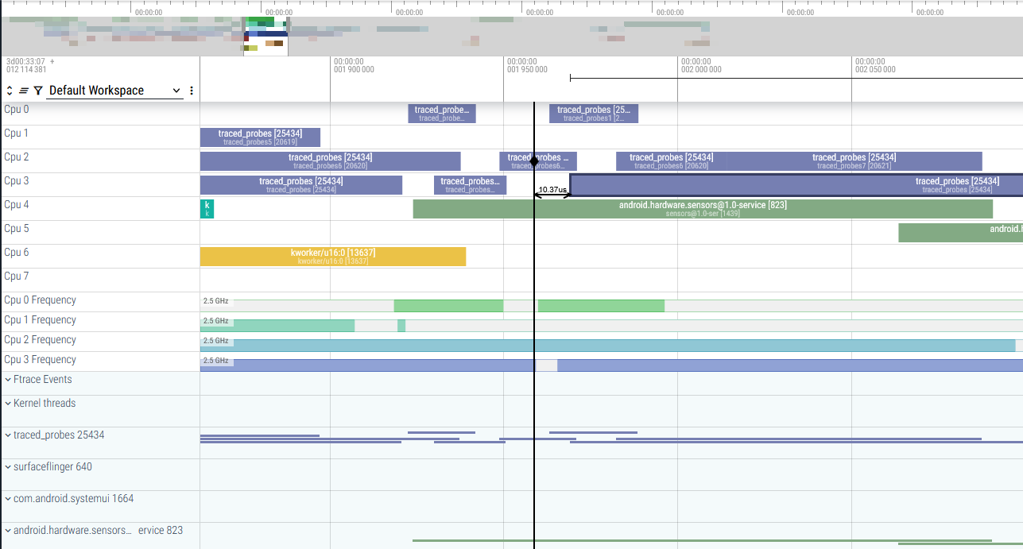Viewport: 1023px width, 549px height.
Task: Select the Cpu 2 track label
Action: 17,157
